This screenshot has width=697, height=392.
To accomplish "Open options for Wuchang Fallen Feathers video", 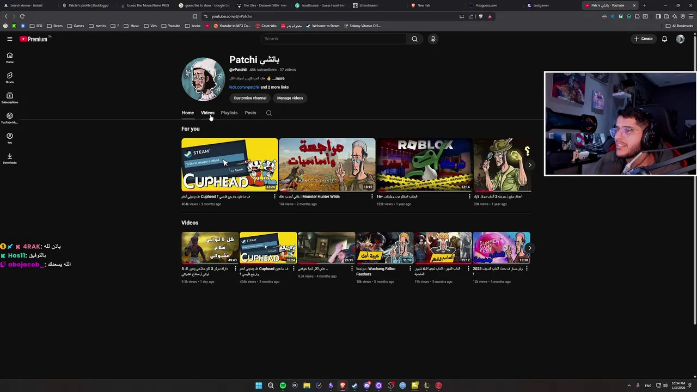I will pos(410,269).
